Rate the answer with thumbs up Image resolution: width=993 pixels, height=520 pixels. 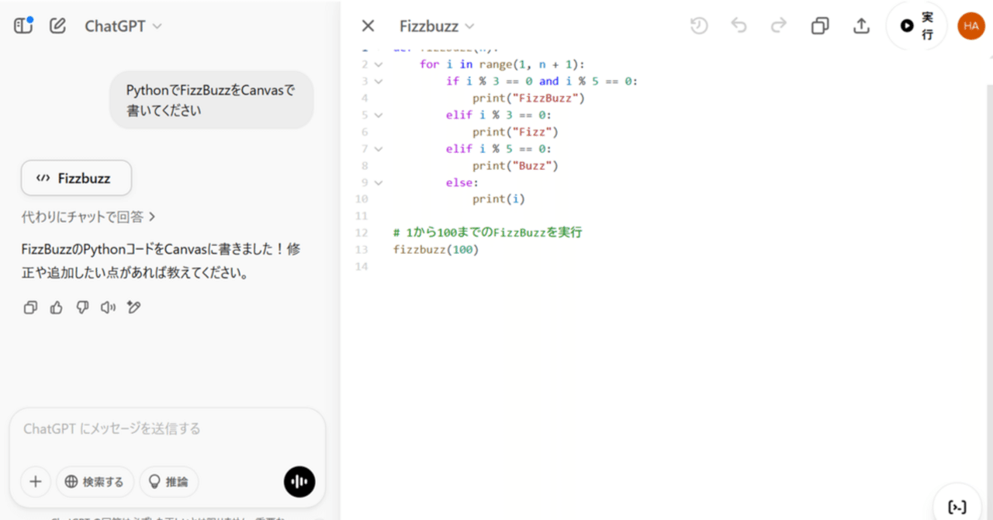[55, 307]
